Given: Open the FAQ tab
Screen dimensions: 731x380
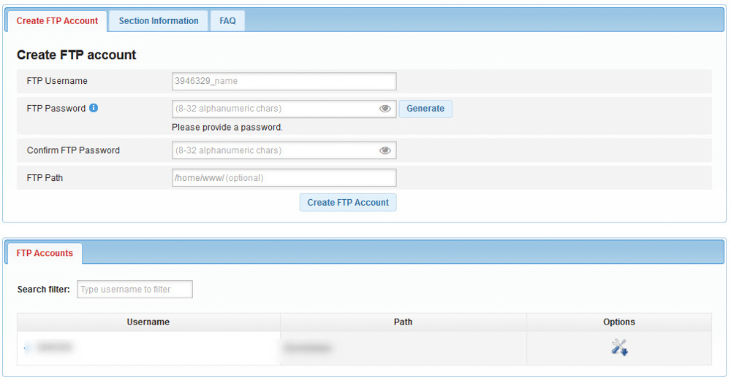Looking at the screenshot, I should click(227, 21).
